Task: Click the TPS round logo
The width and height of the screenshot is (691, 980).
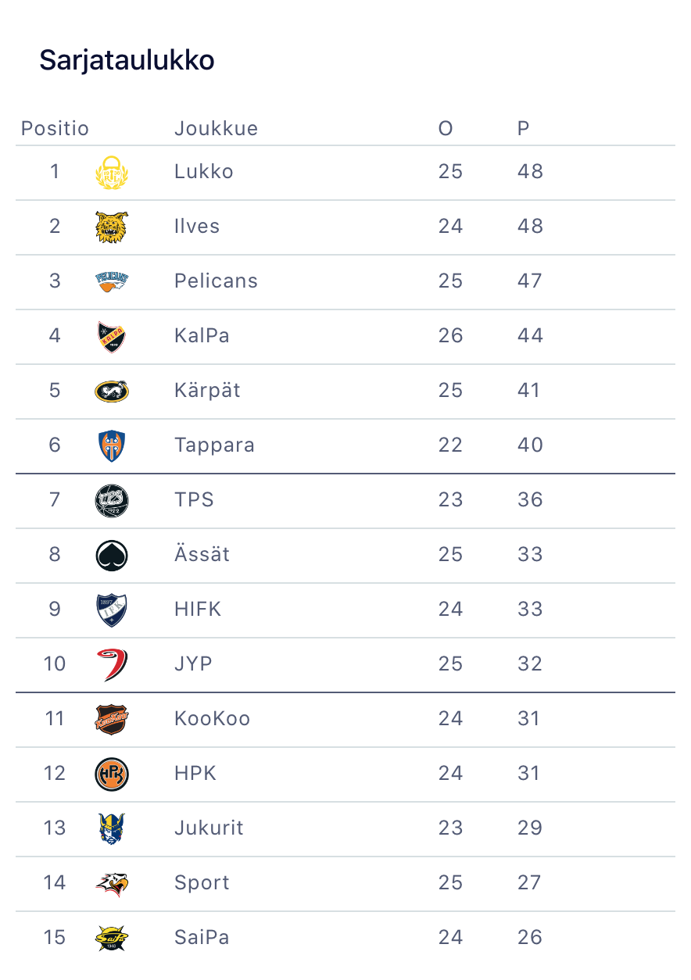Action: (x=111, y=500)
